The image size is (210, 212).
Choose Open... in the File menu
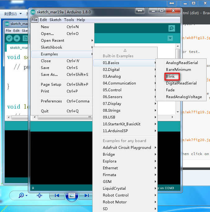(63, 33)
